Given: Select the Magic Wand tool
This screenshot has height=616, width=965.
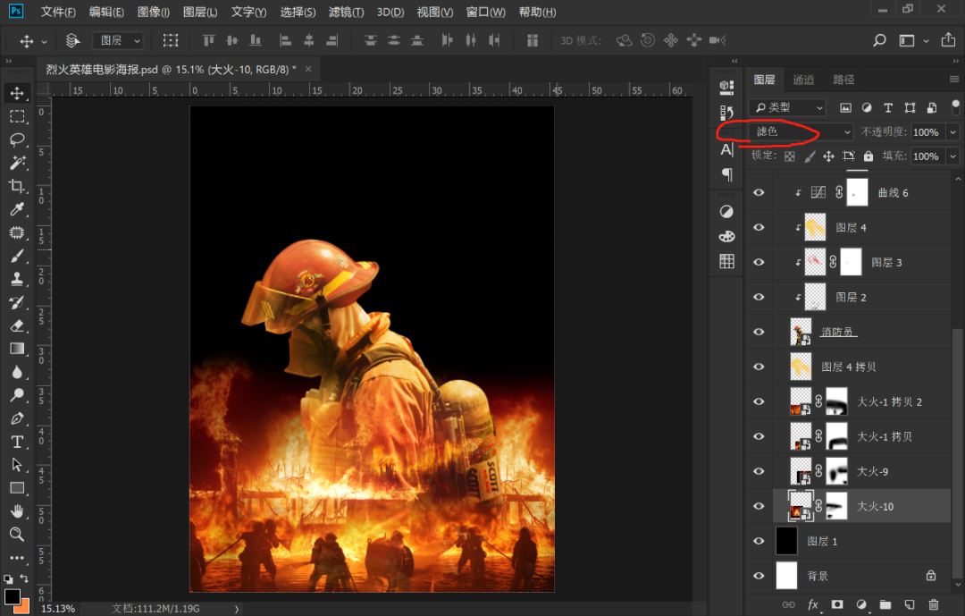Looking at the screenshot, I should (x=17, y=163).
